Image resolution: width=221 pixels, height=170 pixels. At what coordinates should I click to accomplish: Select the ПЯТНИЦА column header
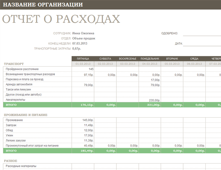83,59
